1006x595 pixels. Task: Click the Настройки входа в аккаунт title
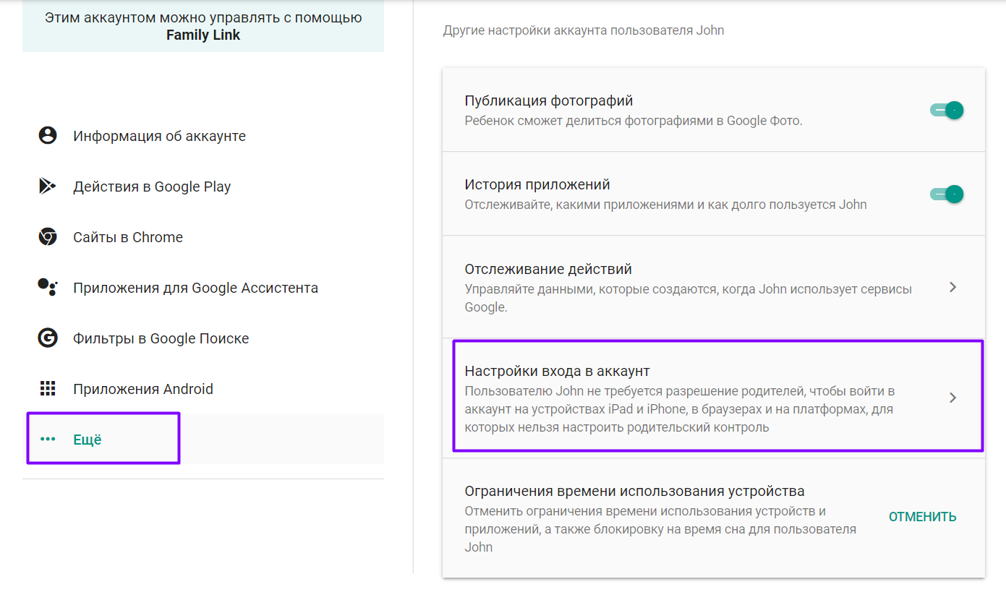pos(558,371)
